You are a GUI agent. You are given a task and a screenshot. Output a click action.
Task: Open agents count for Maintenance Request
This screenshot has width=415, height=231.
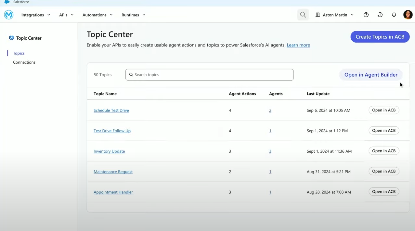click(x=270, y=172)
